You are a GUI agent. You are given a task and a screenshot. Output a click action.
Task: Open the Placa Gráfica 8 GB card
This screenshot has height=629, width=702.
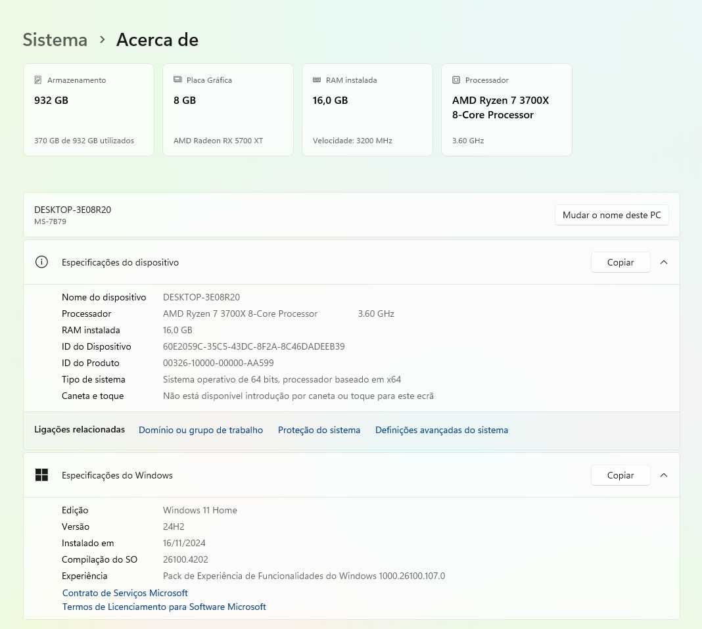click(228, 110)
